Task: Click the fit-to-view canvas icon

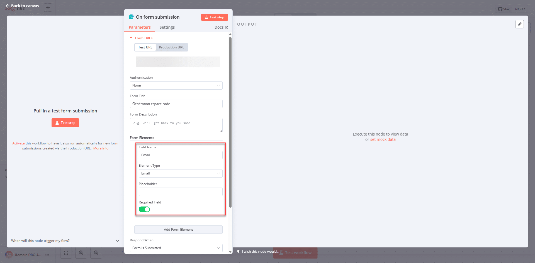Action: [x=66, y=253]
